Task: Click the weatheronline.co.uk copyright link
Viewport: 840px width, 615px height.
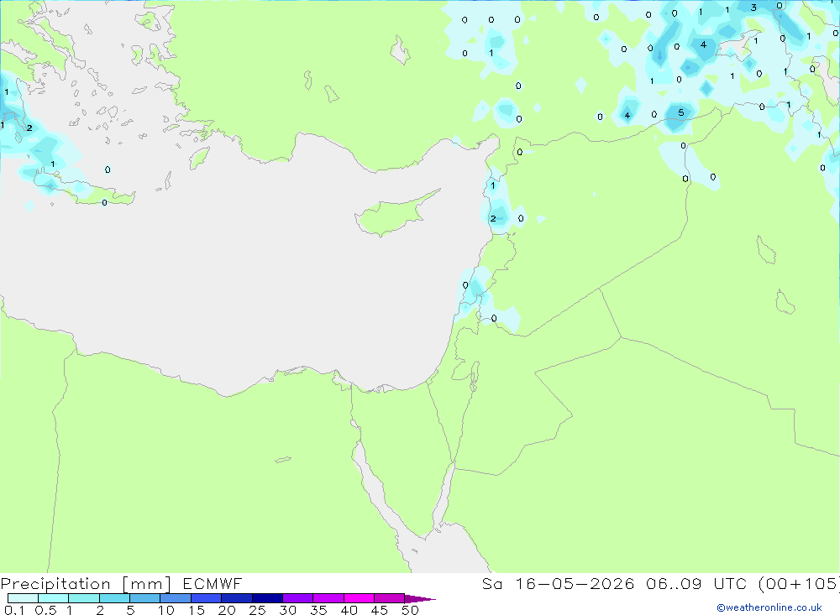Action: pos(769,607)
